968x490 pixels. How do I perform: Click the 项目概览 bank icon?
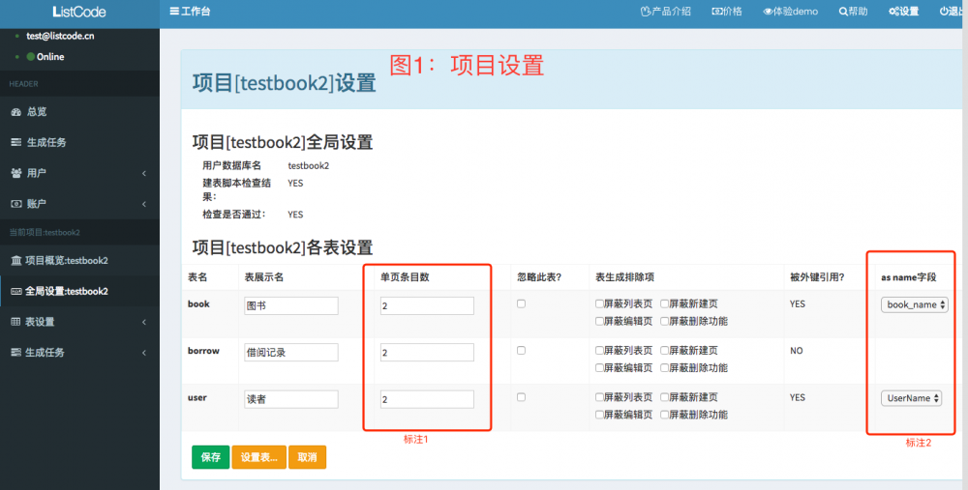pyautogui.click(x=16, y=261)
